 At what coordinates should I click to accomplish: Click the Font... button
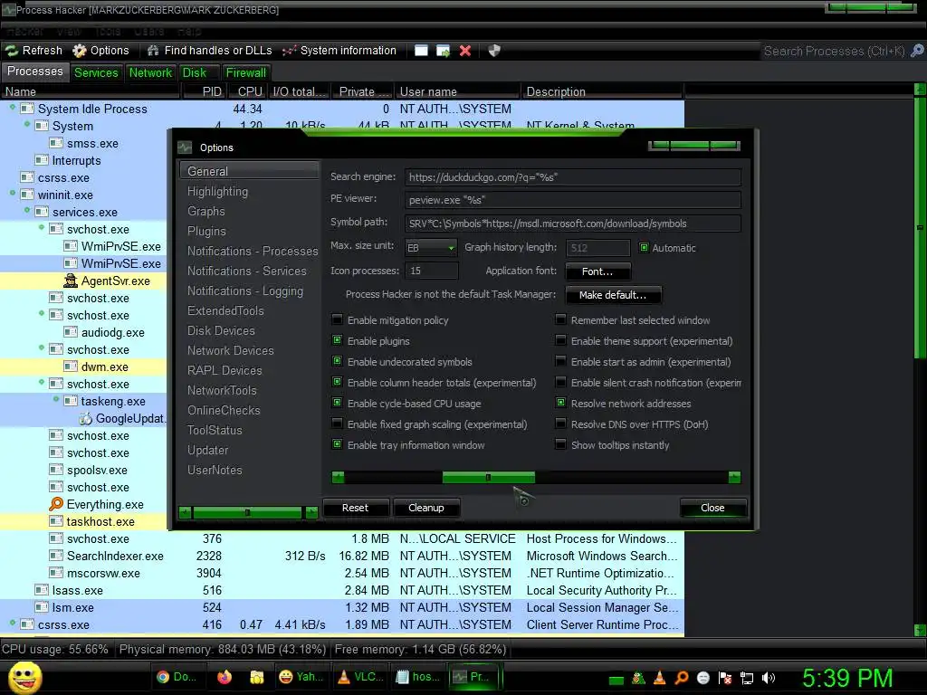click(597, 271)
